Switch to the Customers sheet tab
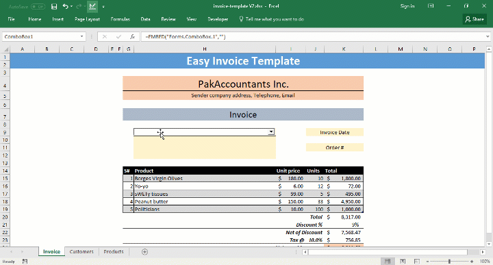The image size is (493, 265). pyautogui.click(x=81, y=251)
